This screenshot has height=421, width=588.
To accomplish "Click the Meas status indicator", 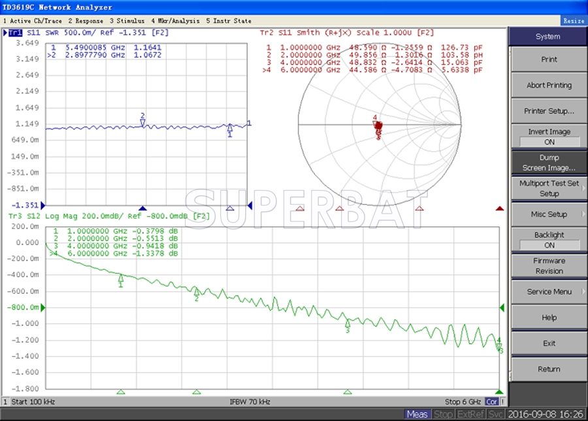I will point(417,414).
